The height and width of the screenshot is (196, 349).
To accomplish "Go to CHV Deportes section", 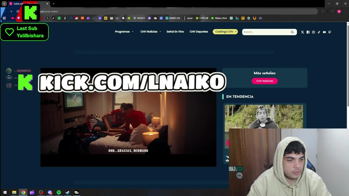I will [x=199, y=32].
